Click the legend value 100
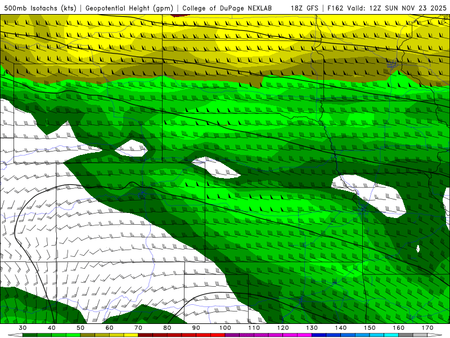 225,328
